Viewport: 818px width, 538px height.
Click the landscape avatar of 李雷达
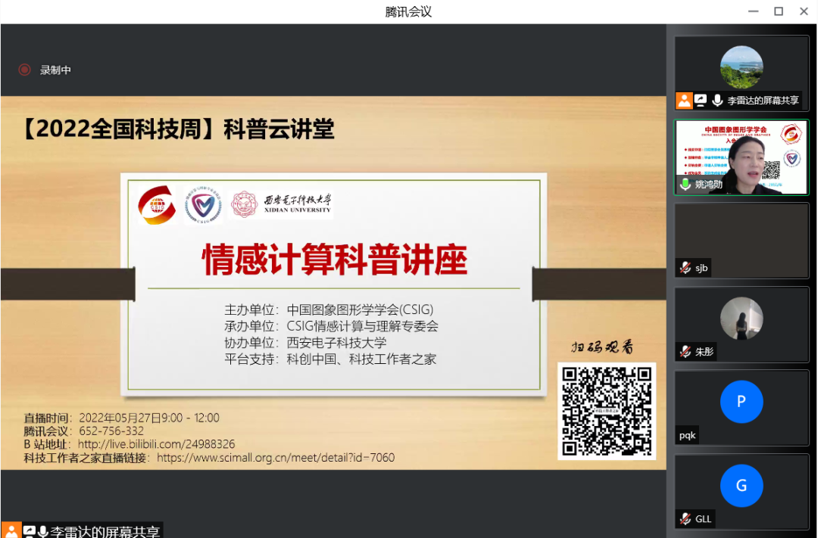[x=742, y=67]
